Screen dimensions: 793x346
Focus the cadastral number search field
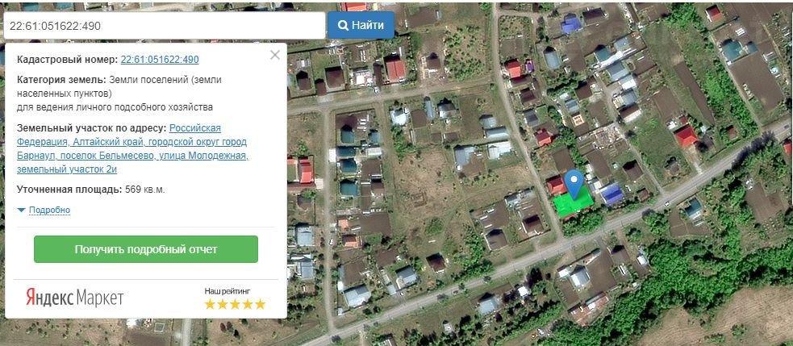165,25
